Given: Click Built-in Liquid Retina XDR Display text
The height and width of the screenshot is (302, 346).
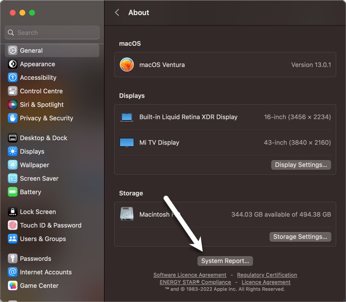Looking at the screenshot, I should tap(188, 117).
